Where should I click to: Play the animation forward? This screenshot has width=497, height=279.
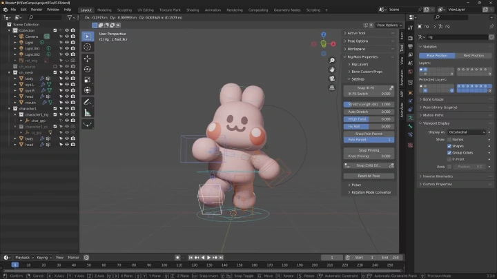coord(209,258)
